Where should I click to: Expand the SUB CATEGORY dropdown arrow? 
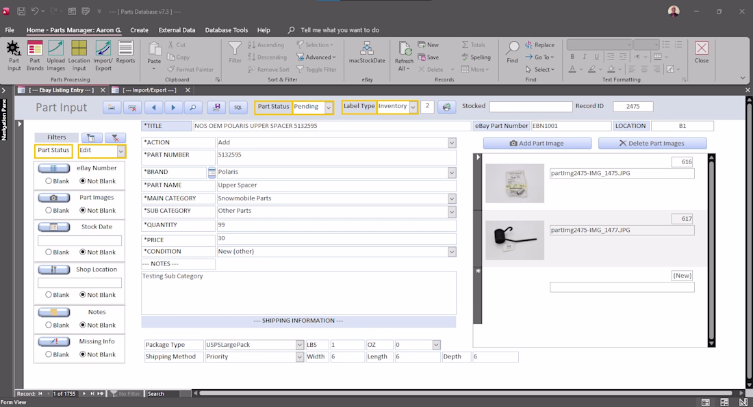point(452,211)
